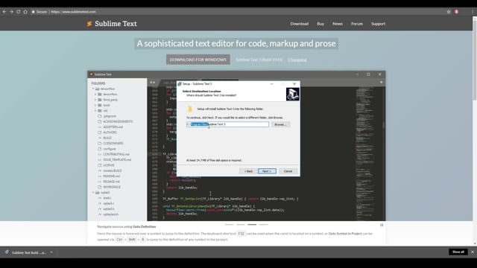This screenshot has width=477, height=268.
Task: Open the Forum link in site navigation
Action: click(x=357, y=24)
